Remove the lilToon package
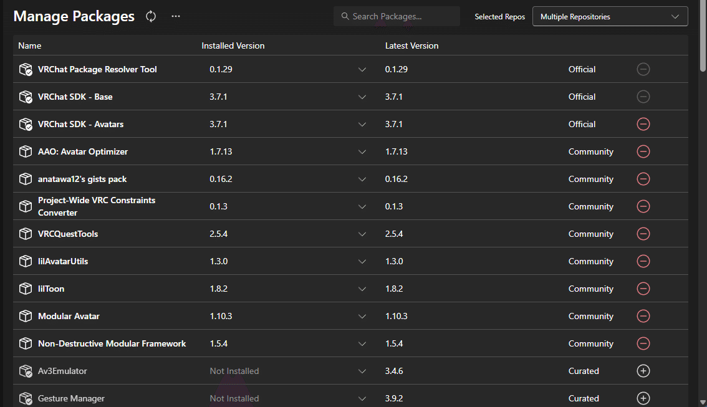The height and width of the screenshot is (407, 707). 643,289
